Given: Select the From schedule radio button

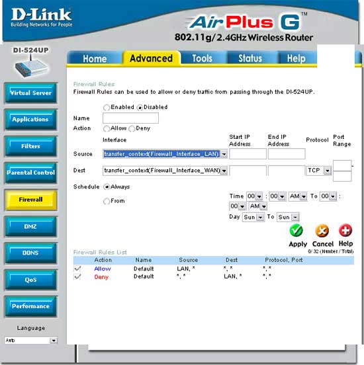Looking at the screenshot, I should [x=107, y=201].
